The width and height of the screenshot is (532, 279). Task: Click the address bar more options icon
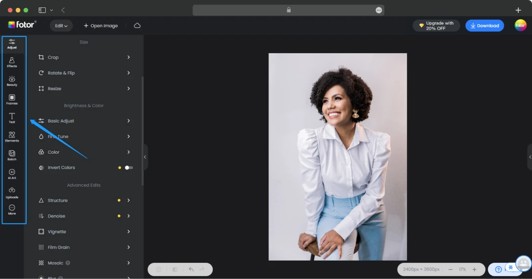[379, 10]
